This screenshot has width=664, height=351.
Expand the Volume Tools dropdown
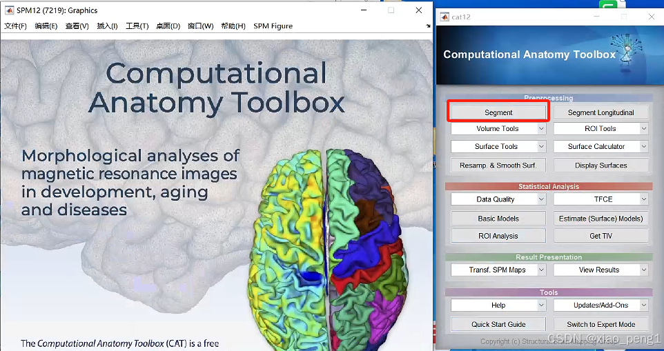[498, 128]
